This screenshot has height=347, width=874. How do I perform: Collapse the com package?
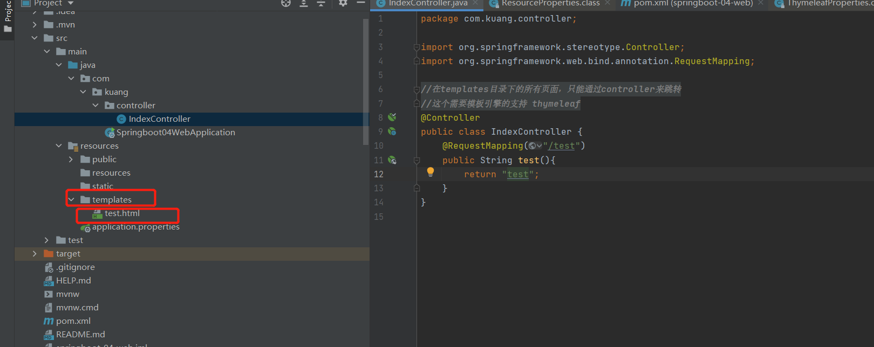71,79
